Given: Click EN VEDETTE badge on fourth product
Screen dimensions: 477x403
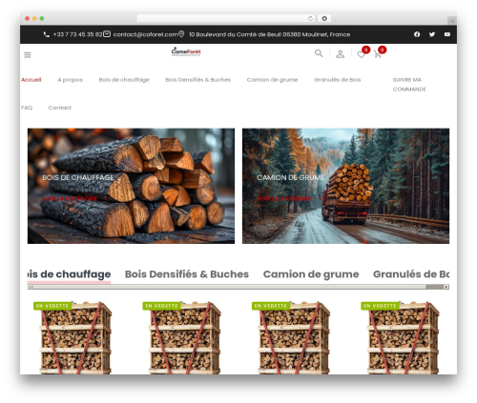Looking at the screenshot, I should coord(380,306).
